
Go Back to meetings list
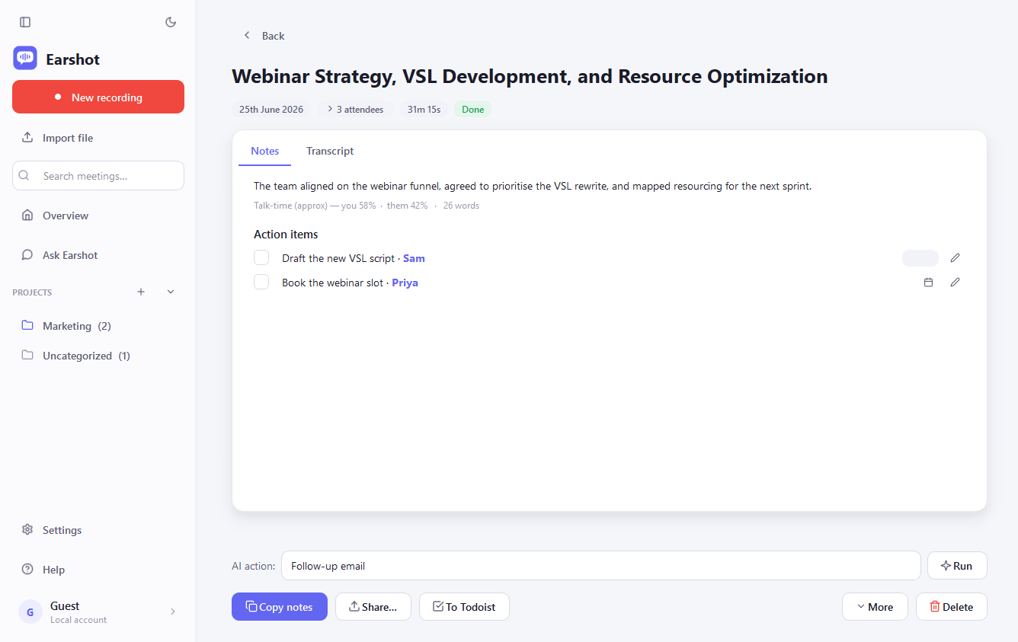pos(264,36)
